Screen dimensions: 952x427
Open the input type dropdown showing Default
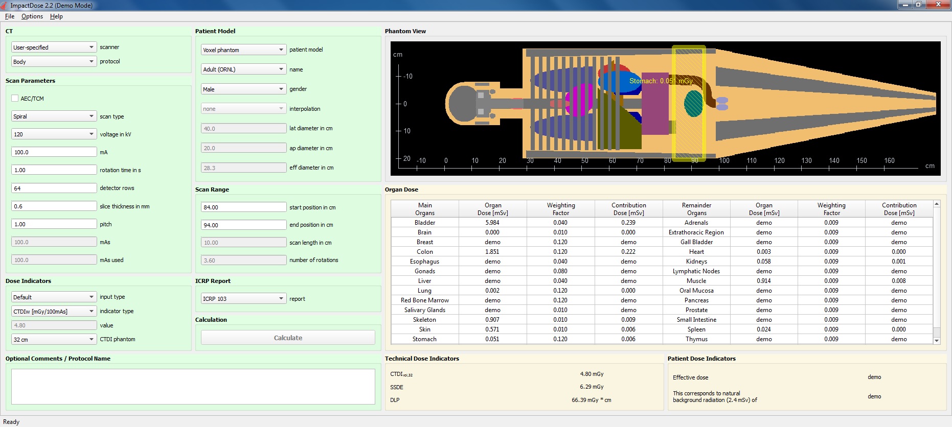point(54,297)
